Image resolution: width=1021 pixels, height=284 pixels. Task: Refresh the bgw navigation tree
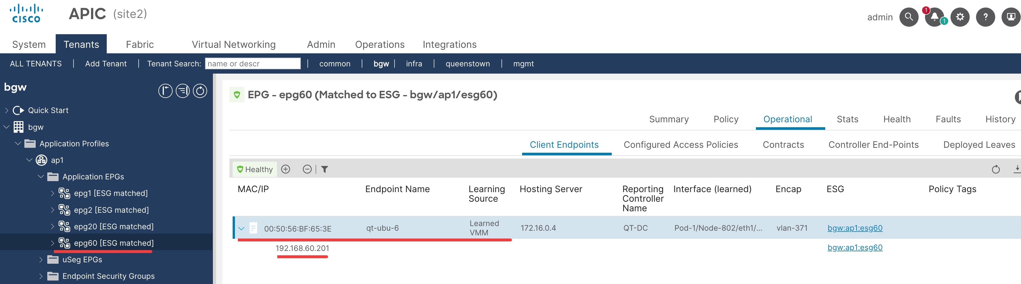click(200, 91)
